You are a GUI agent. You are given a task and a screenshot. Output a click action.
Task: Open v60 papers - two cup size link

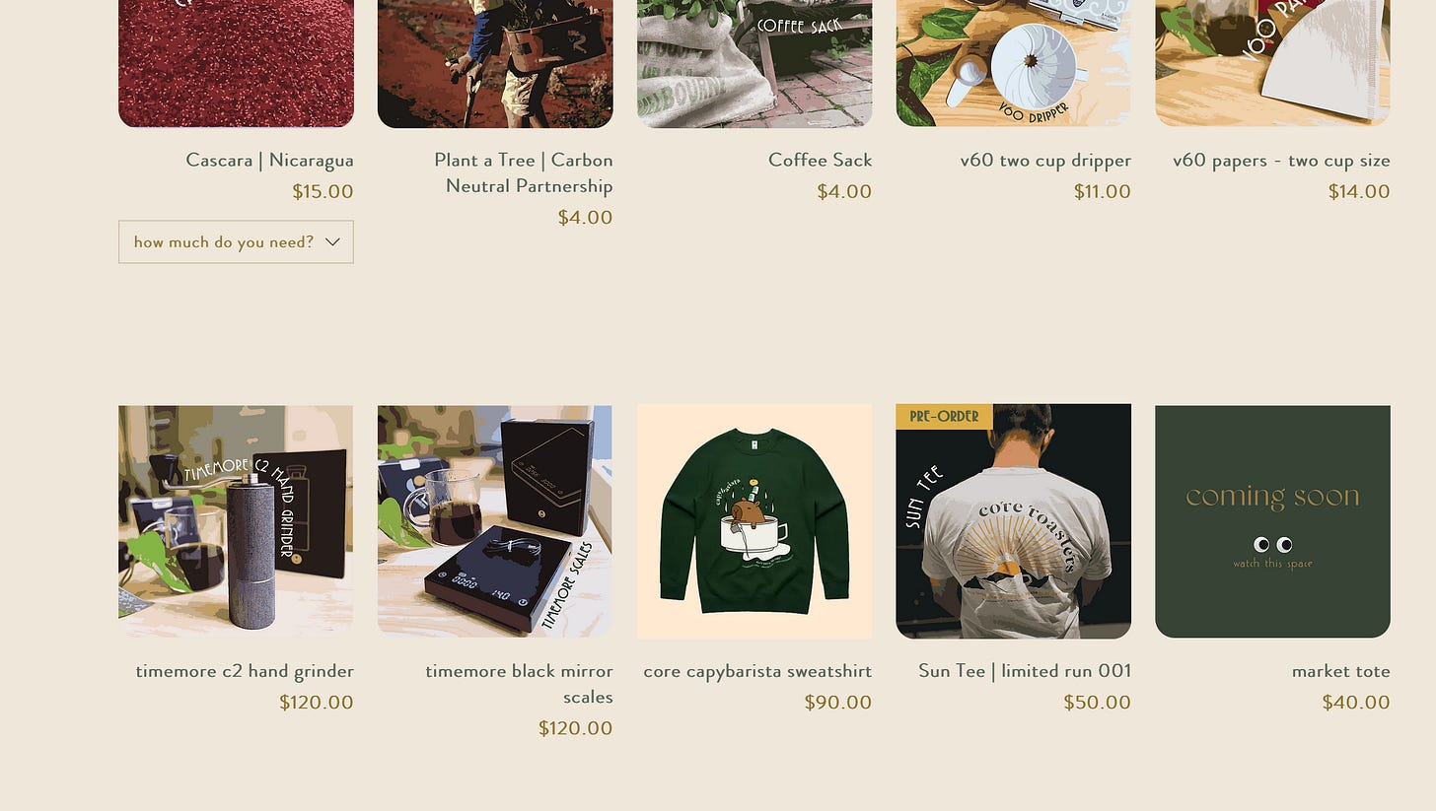[1281, 160]
